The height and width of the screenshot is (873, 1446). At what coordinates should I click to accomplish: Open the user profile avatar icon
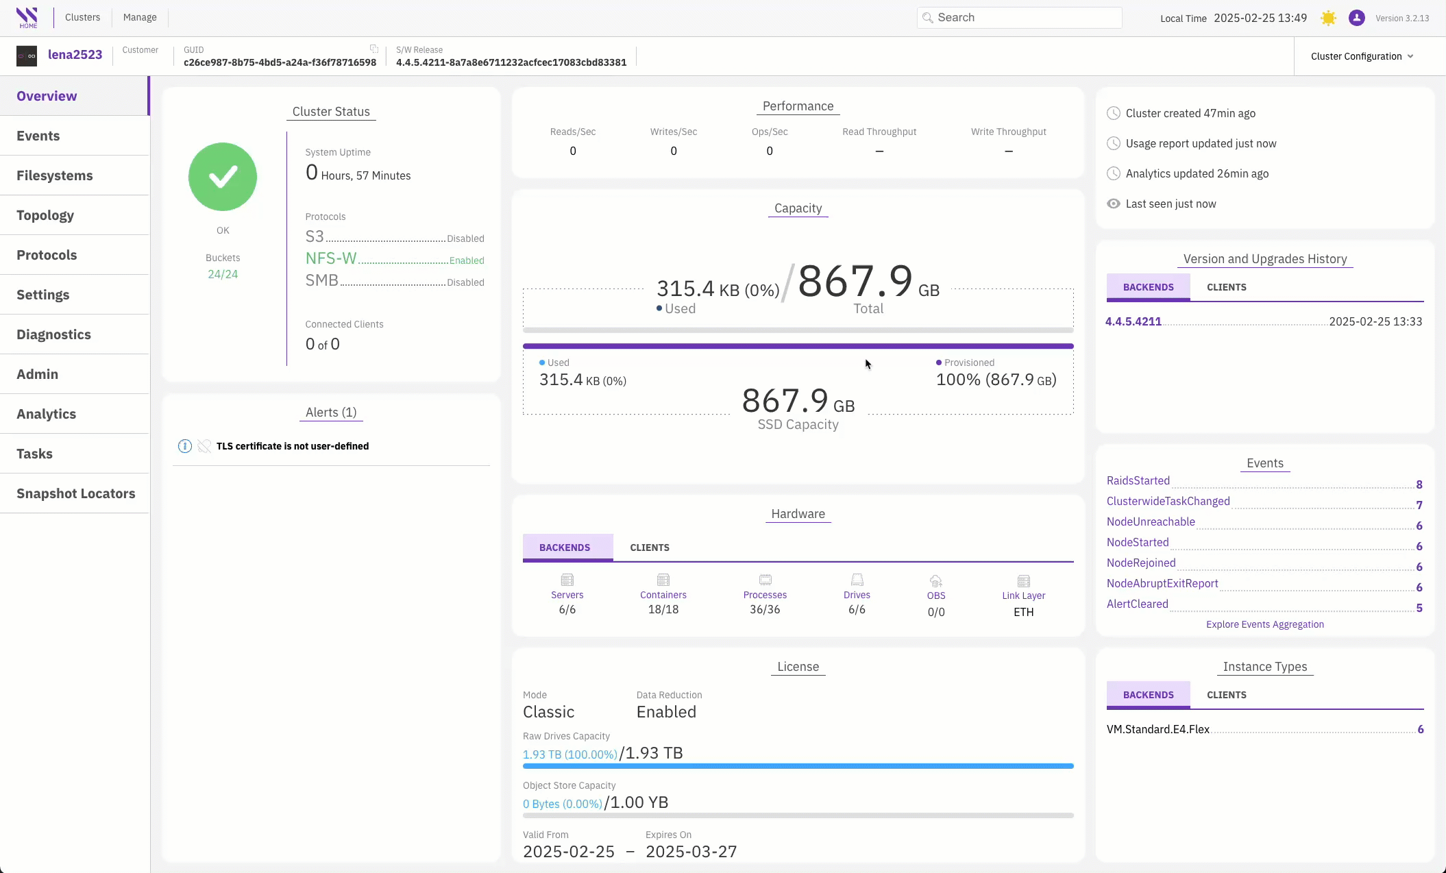pos(1356,18)
